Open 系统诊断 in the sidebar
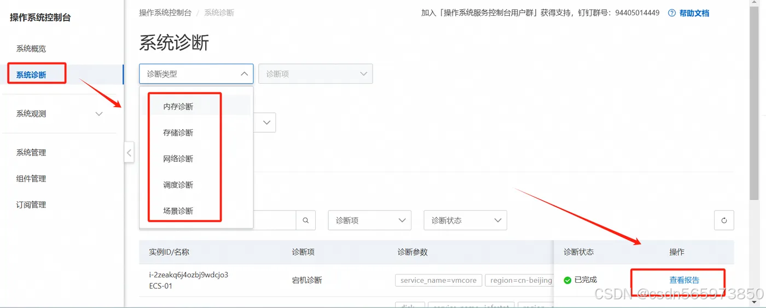Image resolution: width=766 pixels, height=308 pixels. [31, 75]
